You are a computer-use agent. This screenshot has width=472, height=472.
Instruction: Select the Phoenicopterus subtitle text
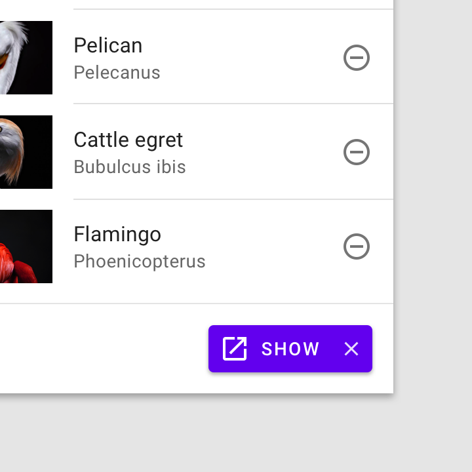pos(140,261)
